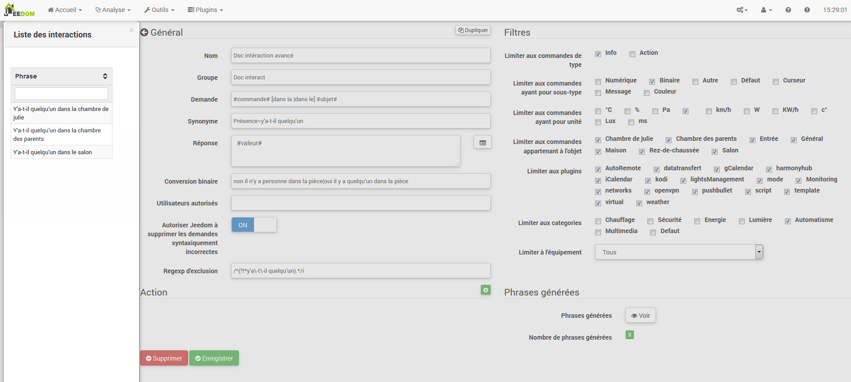Open the settings gears menu icon
The height and width of the screenshot is (382, 851).
pyautogui.click(x=742, y=10)
